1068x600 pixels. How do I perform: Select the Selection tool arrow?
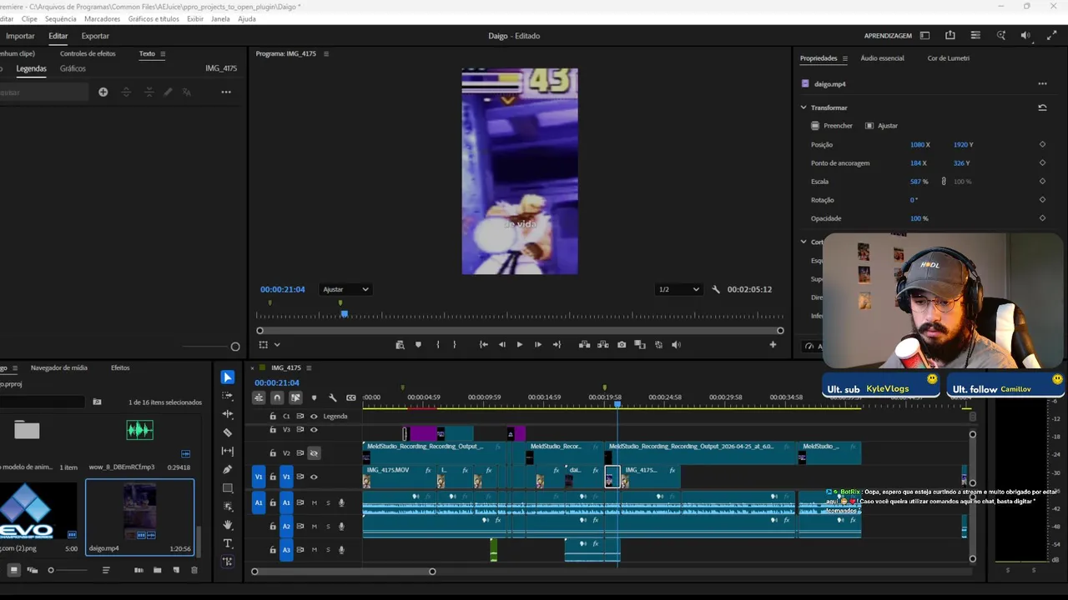click(x=228, y=377)
